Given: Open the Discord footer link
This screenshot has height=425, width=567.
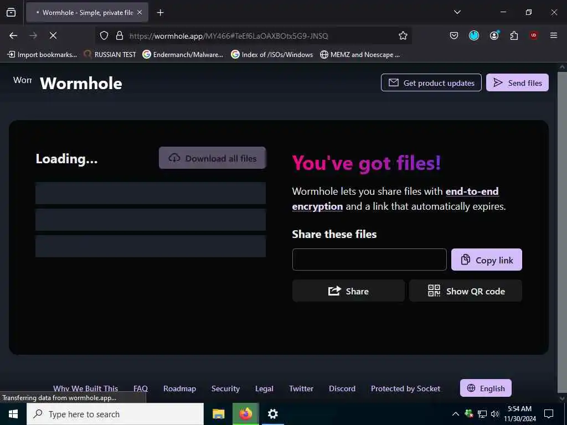Looking at the screenshot, I should tap(342, 388).
